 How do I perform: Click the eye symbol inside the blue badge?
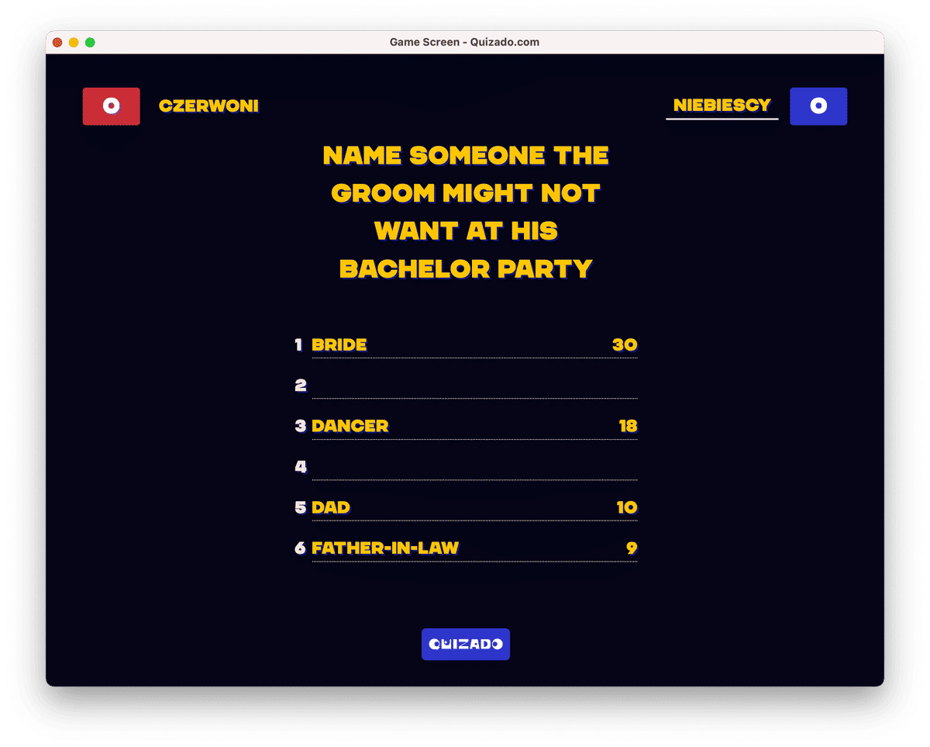pyautogui.click(x=818, y=106)
